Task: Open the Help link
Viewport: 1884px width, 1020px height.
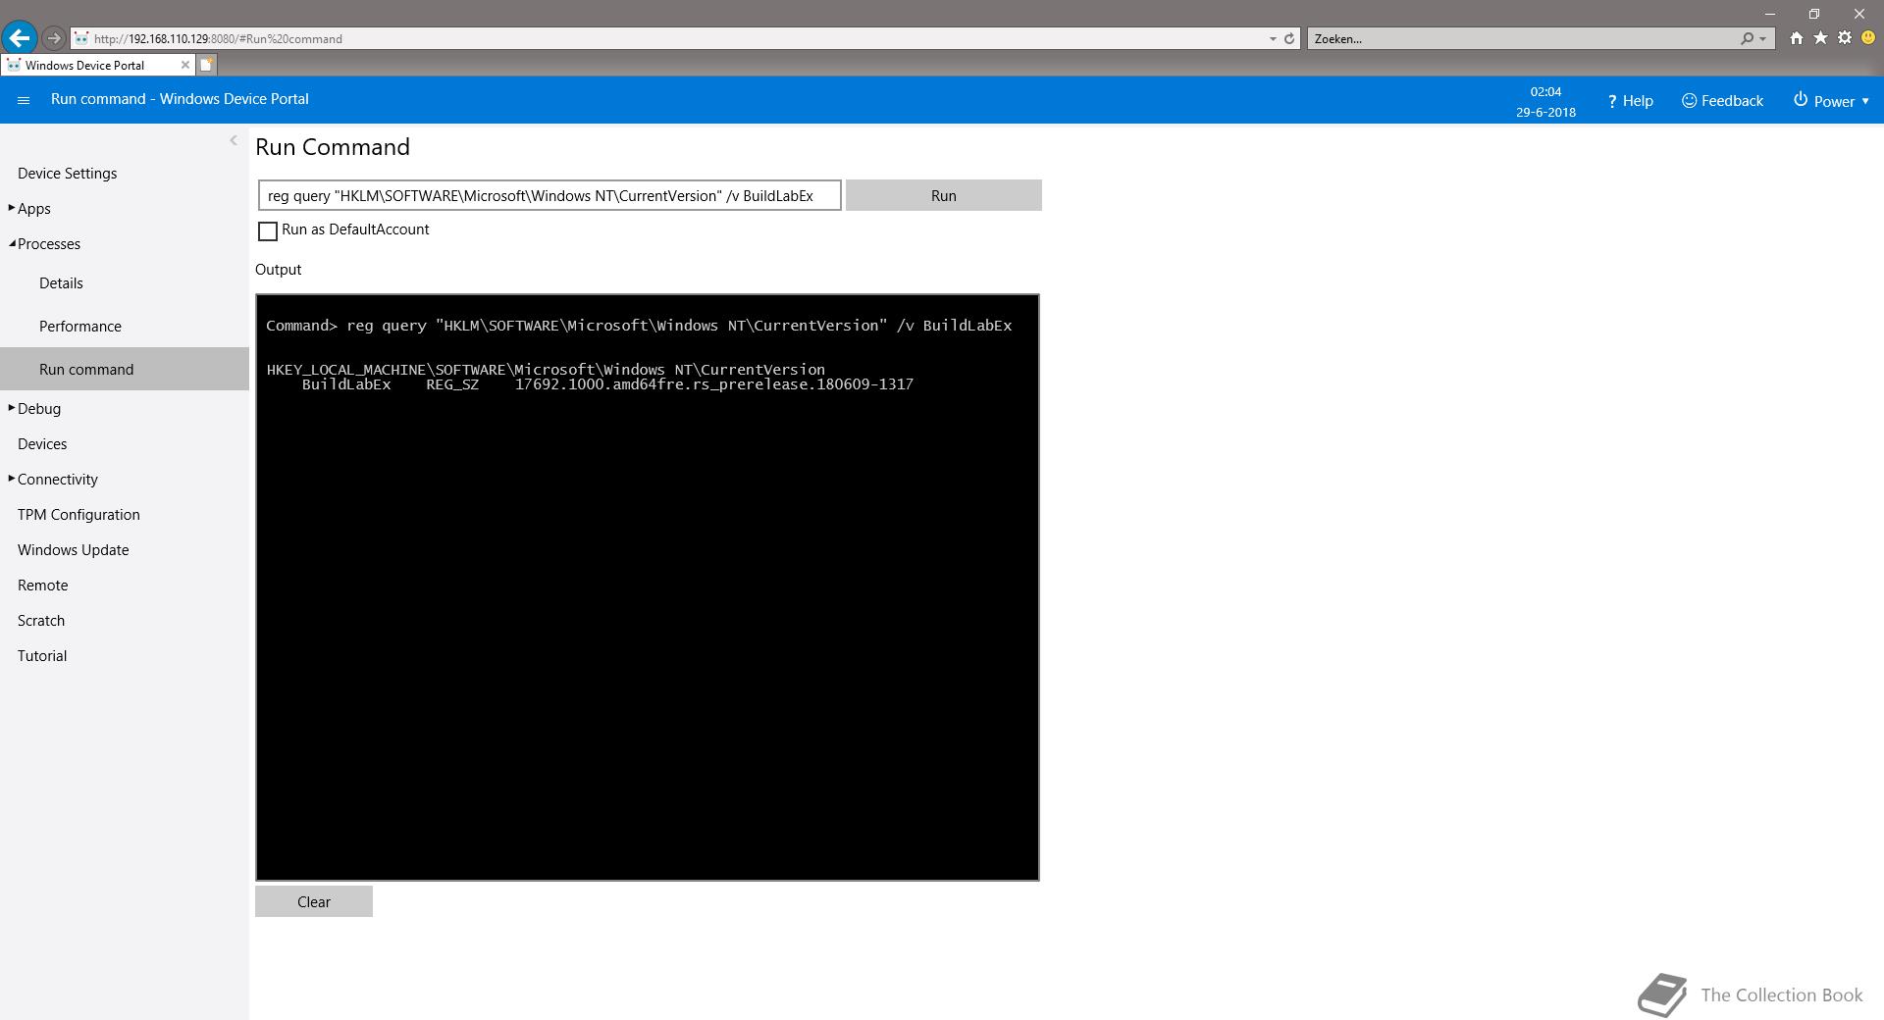Action: pos(1630,101)
